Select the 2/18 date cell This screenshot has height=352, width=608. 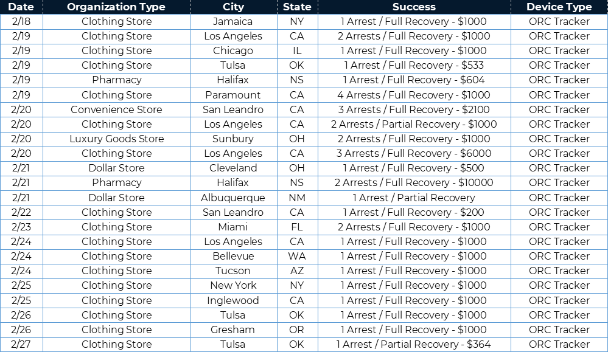(21, 21)
